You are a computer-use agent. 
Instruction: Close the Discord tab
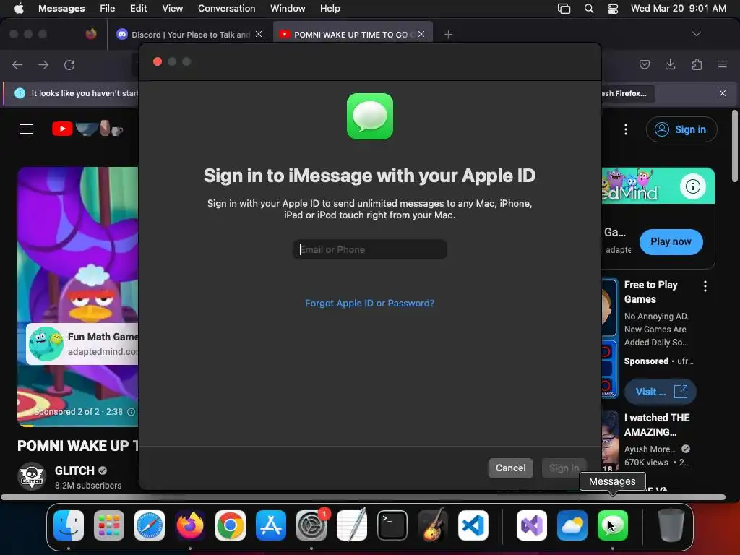click(259, 34)
